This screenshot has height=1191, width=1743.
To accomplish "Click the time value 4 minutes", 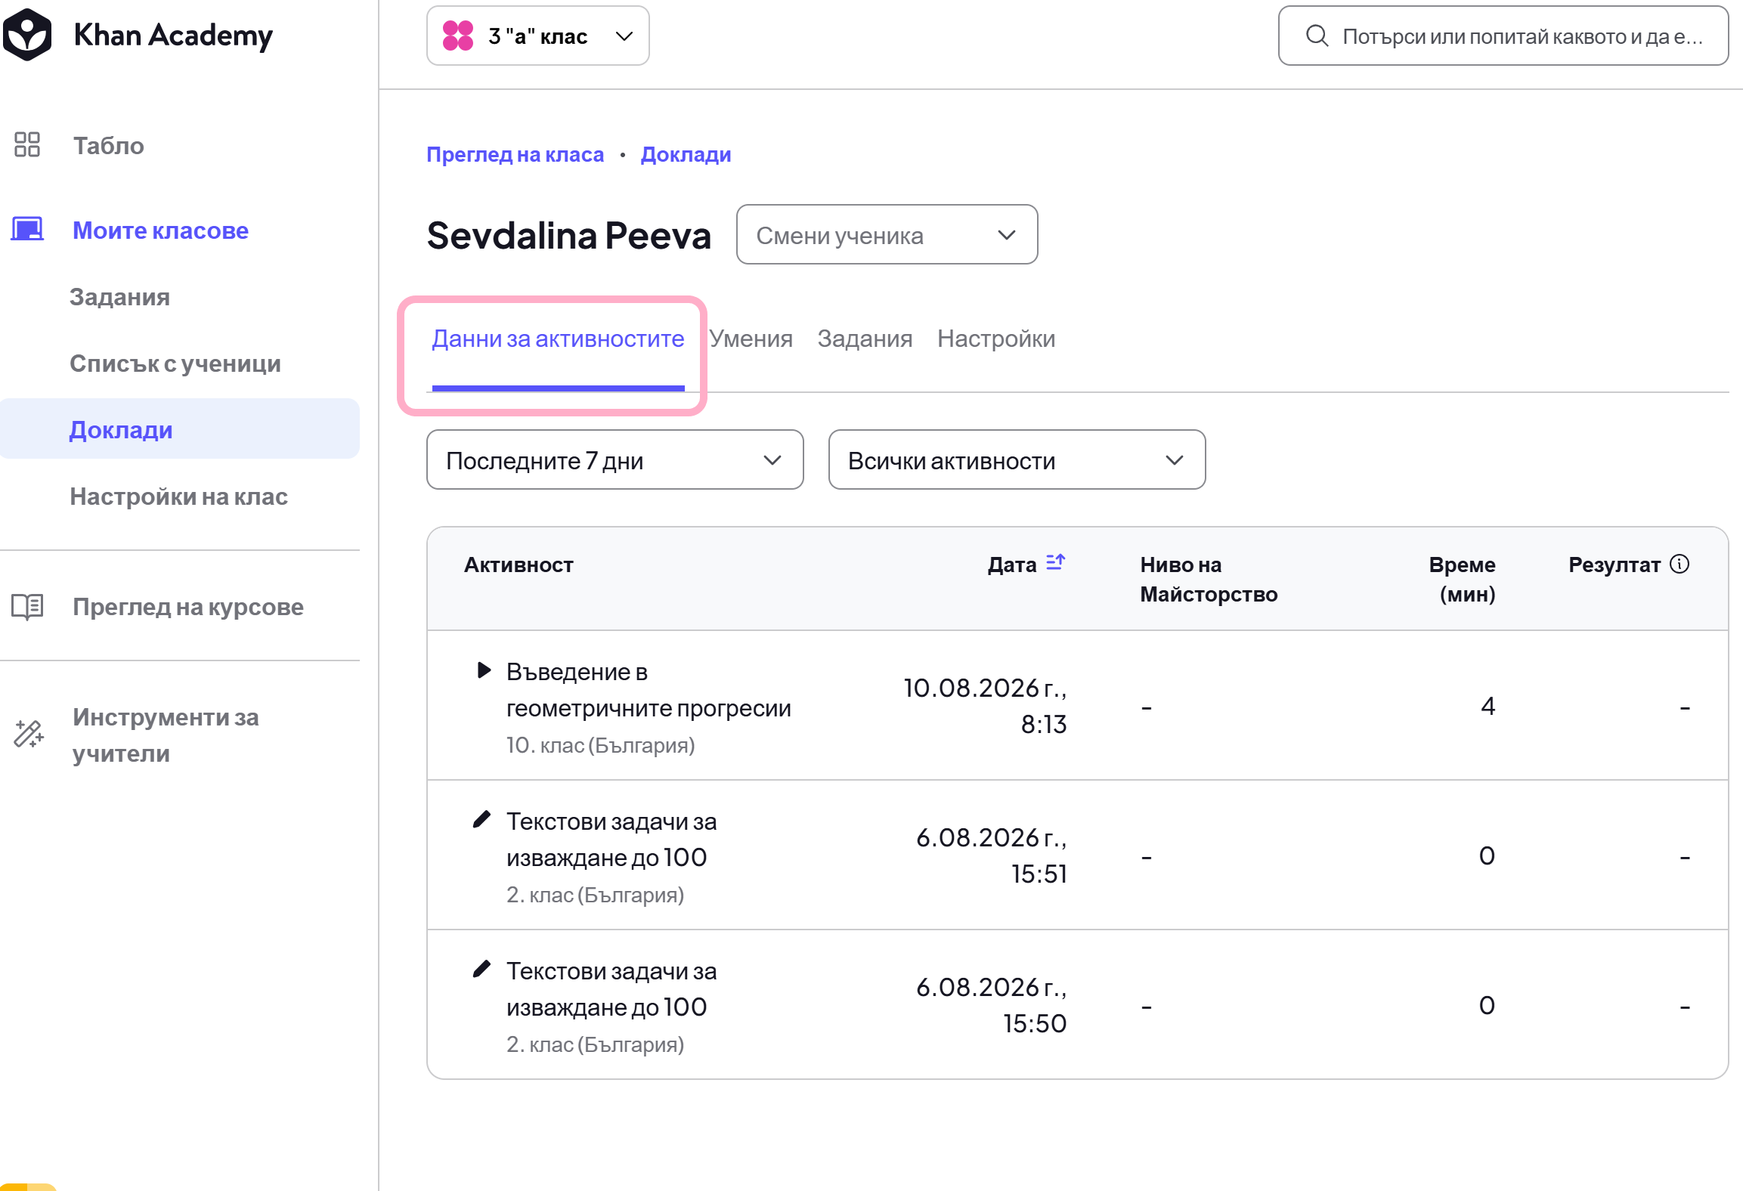I will point(1488,706).
